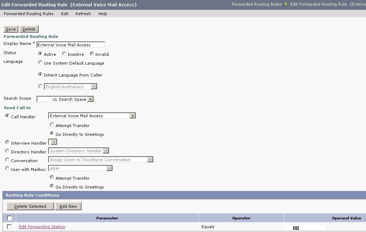Choose Go Directly to Greetings under User with Mailbox

click(52, 186)
